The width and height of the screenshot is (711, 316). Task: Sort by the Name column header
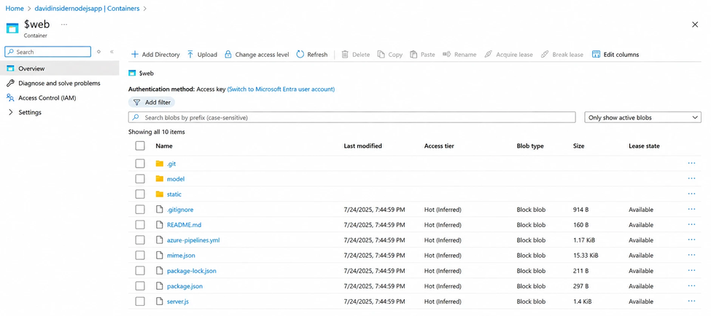coord(163,146)
